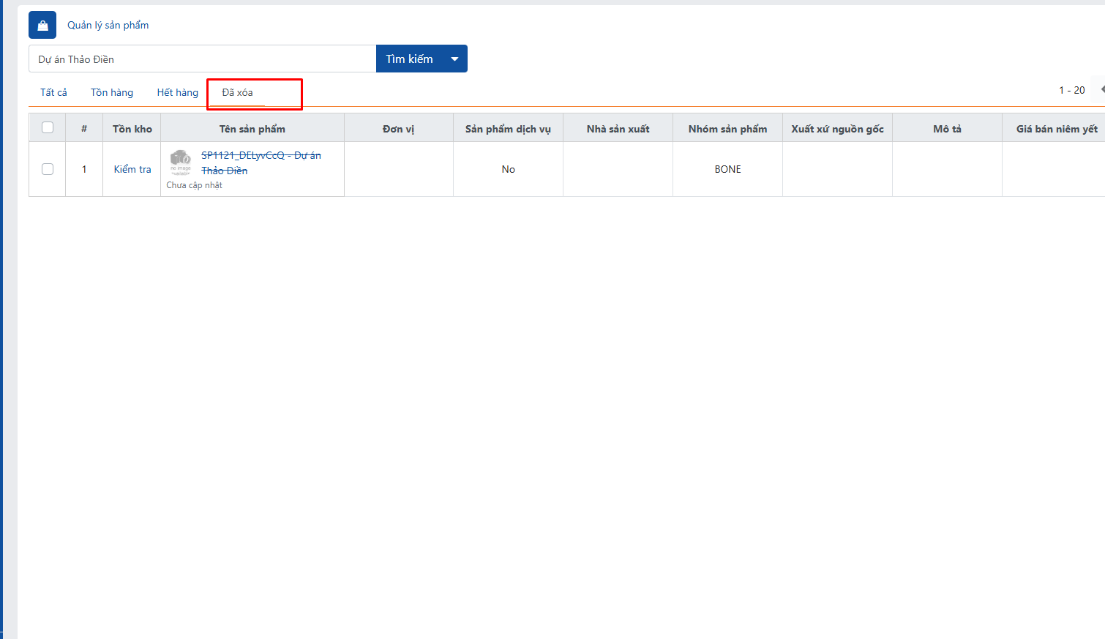Image resolution: width=1105 pixels, height=639 pixels.
Task: Click the no-image product thumbnail
Action: coord(180,162)
